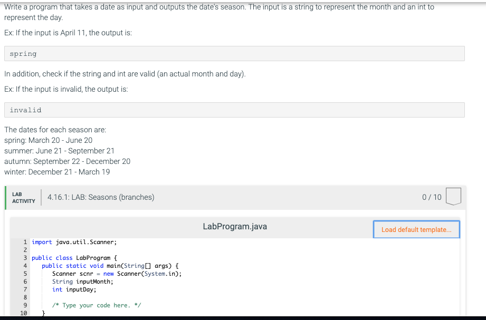Click the LabProgram.java file tab
The height and width of the screenshot is (320, 486).
234,226
